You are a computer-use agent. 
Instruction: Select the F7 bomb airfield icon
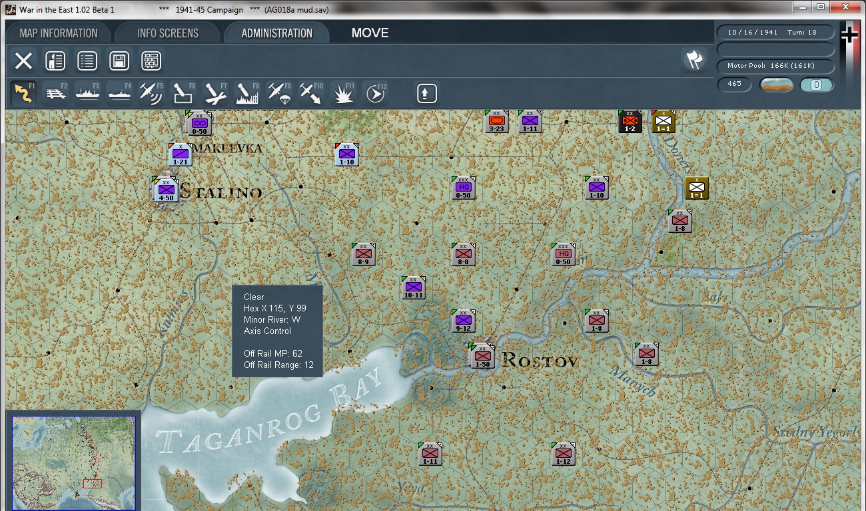point(216,93)
